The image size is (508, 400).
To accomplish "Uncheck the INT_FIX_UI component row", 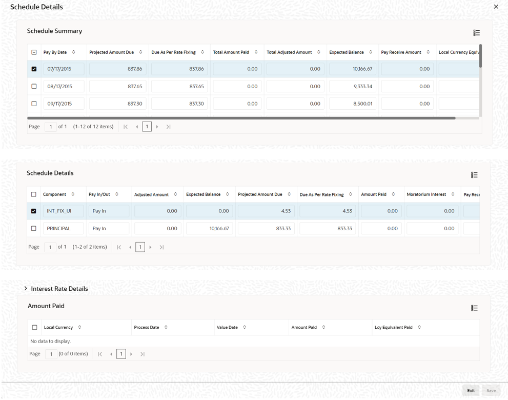I will [34, 211].
